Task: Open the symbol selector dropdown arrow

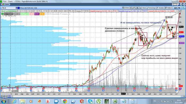Action: (16, 8)
